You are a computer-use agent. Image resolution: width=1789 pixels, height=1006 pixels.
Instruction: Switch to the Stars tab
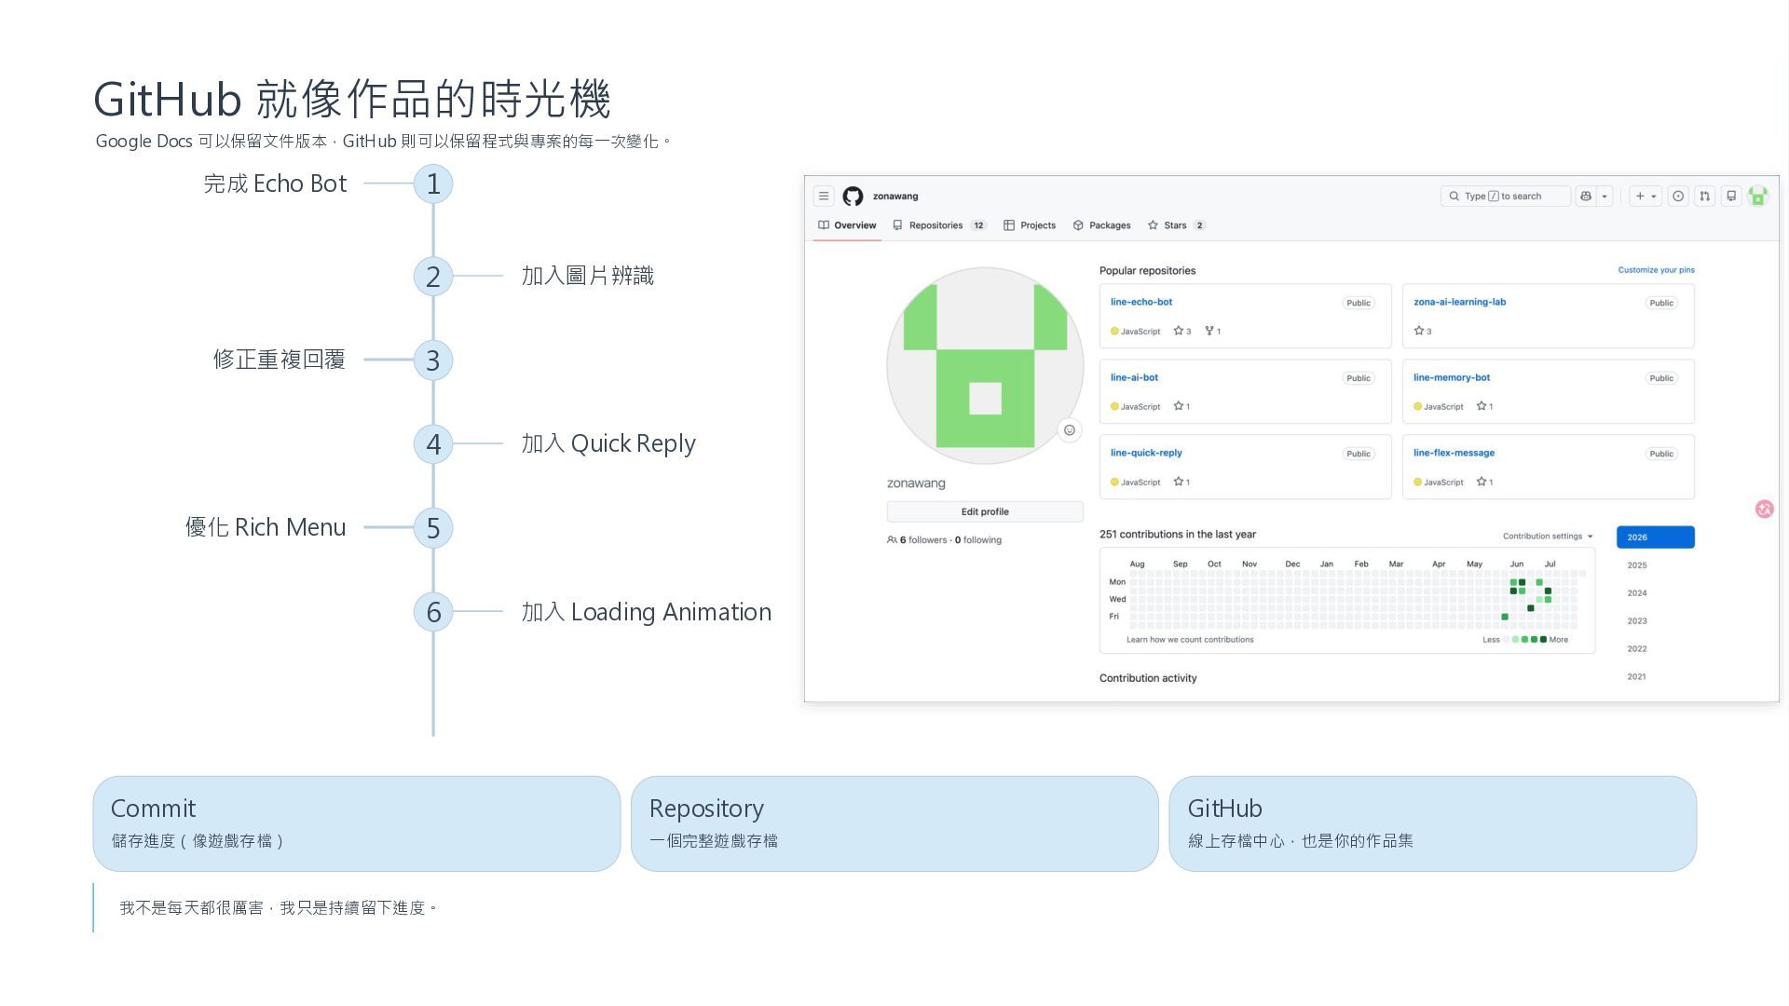1176,225
